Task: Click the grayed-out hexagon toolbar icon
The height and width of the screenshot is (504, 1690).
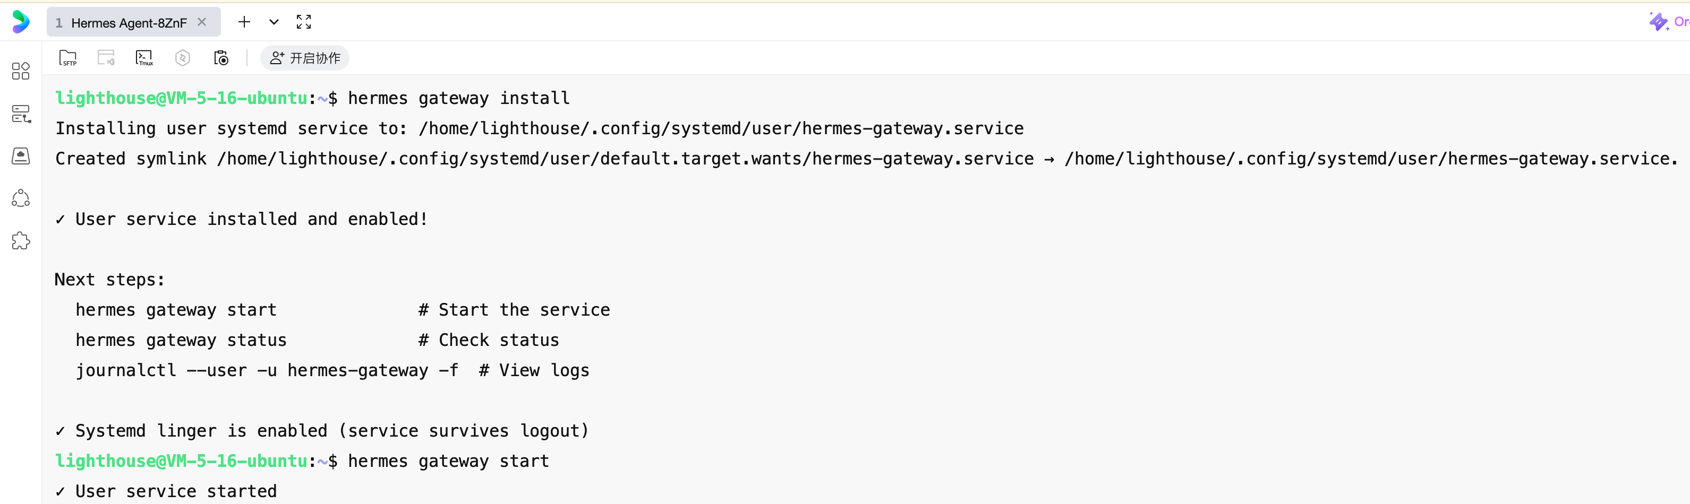Action: point(182,58)
